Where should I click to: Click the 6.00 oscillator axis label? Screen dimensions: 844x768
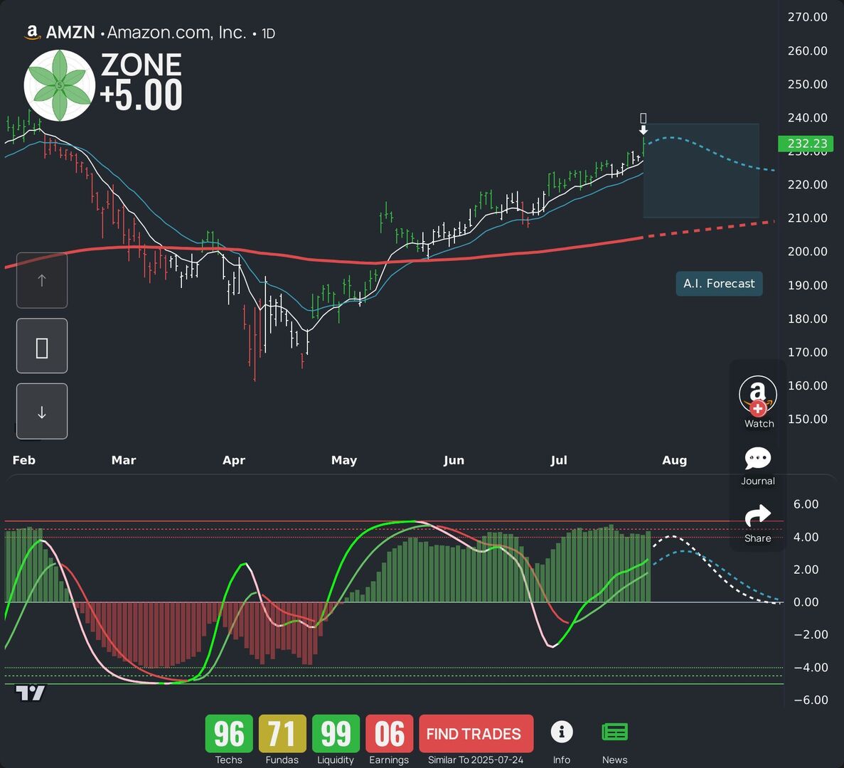(x=806, y=504)
